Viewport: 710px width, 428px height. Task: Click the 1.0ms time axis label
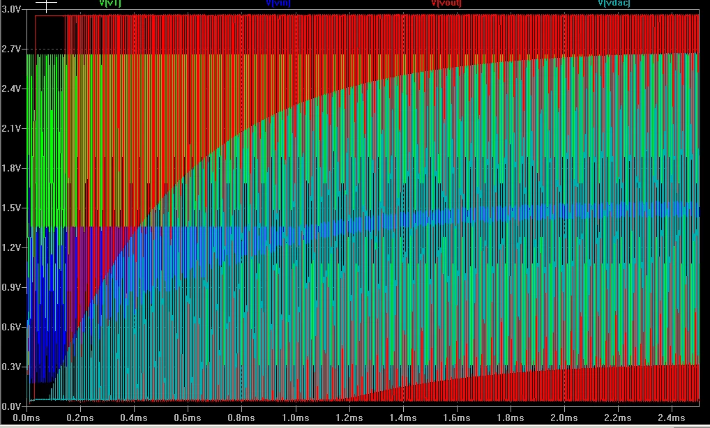click(x=296, y=418)
